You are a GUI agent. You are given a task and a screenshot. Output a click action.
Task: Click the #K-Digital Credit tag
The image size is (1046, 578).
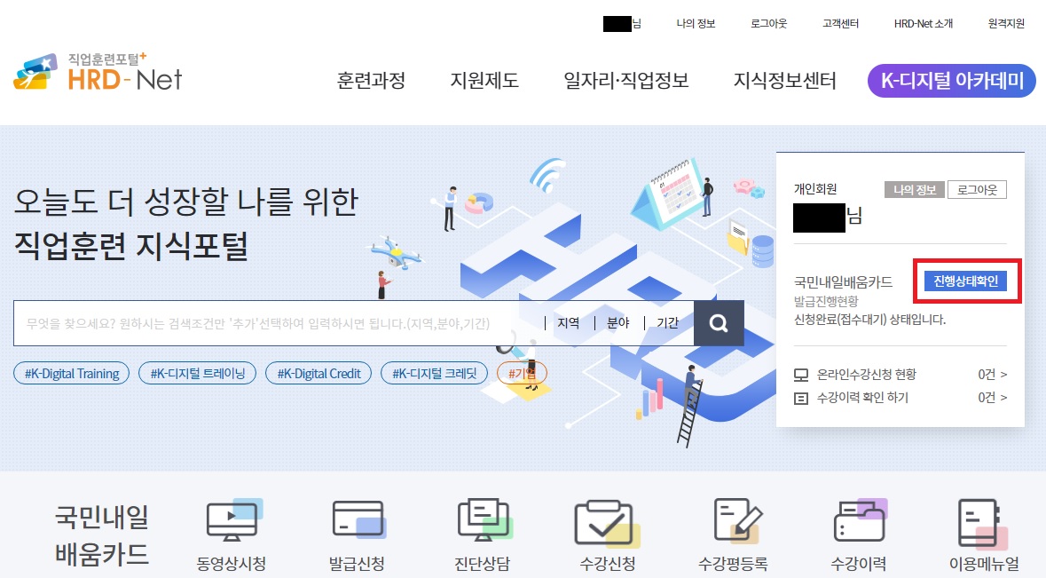[319, 373]
